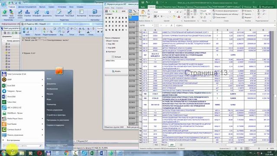Image resolution: width=277 pixels, height=156 pixels.
Task: Switch to the Вставка tab in Excel
Action: click(159, 7)
